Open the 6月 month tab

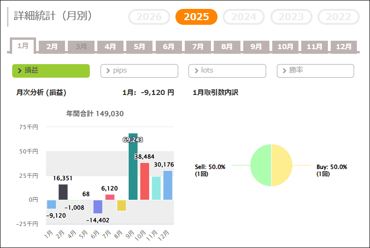168,47
